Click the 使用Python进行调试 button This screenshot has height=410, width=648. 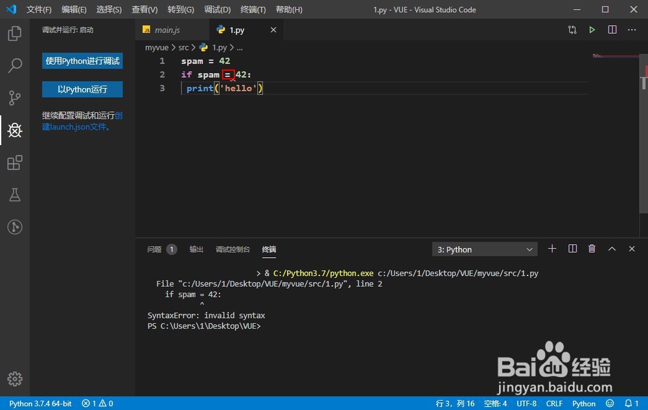pos(82,61)
